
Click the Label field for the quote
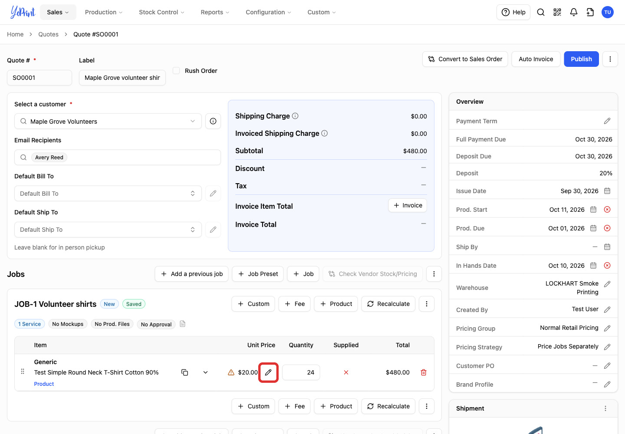[122, 78]
